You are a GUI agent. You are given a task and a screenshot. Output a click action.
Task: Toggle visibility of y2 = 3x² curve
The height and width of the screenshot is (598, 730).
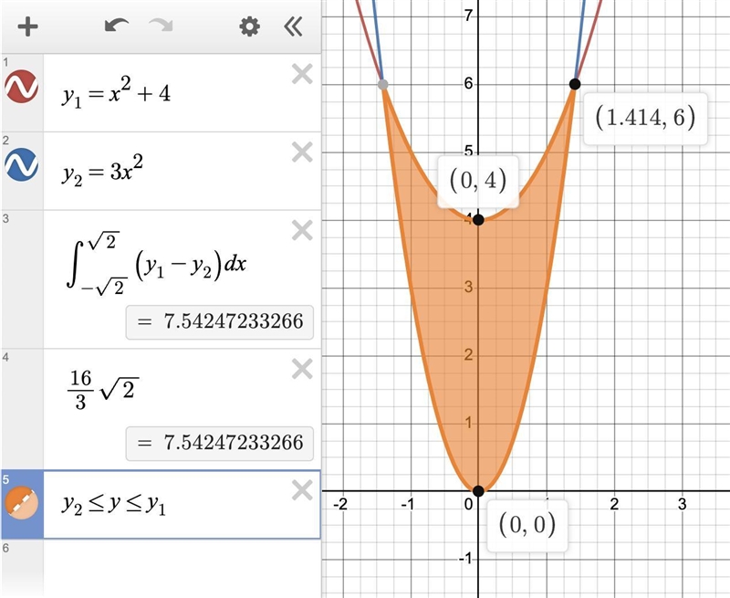pos(21,165)
